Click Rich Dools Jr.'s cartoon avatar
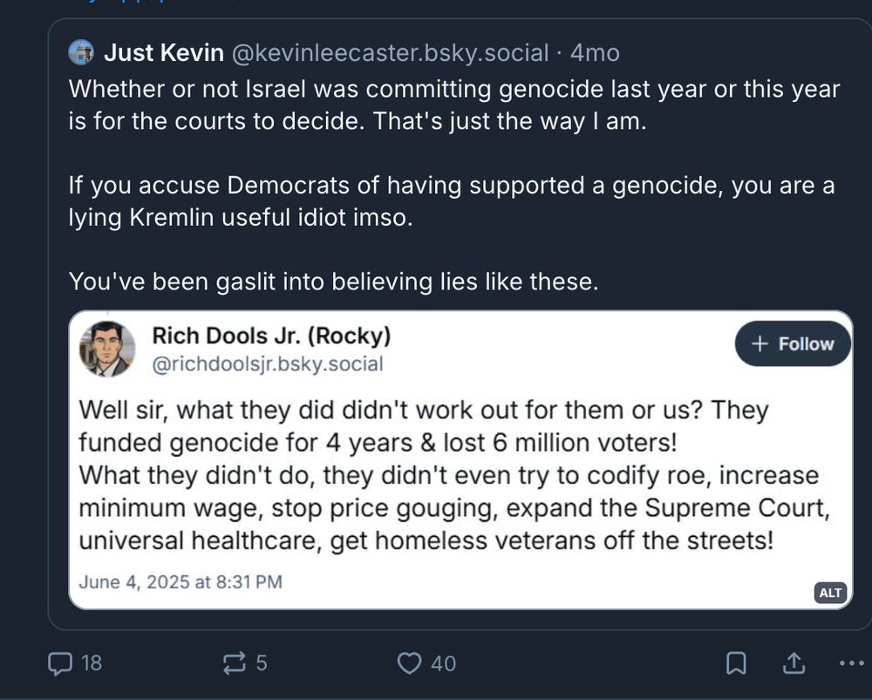The image size is (872, 700). [x=107, y=349]
